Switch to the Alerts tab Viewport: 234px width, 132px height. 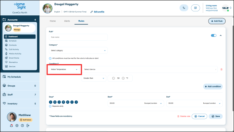(x=67, y=21)
